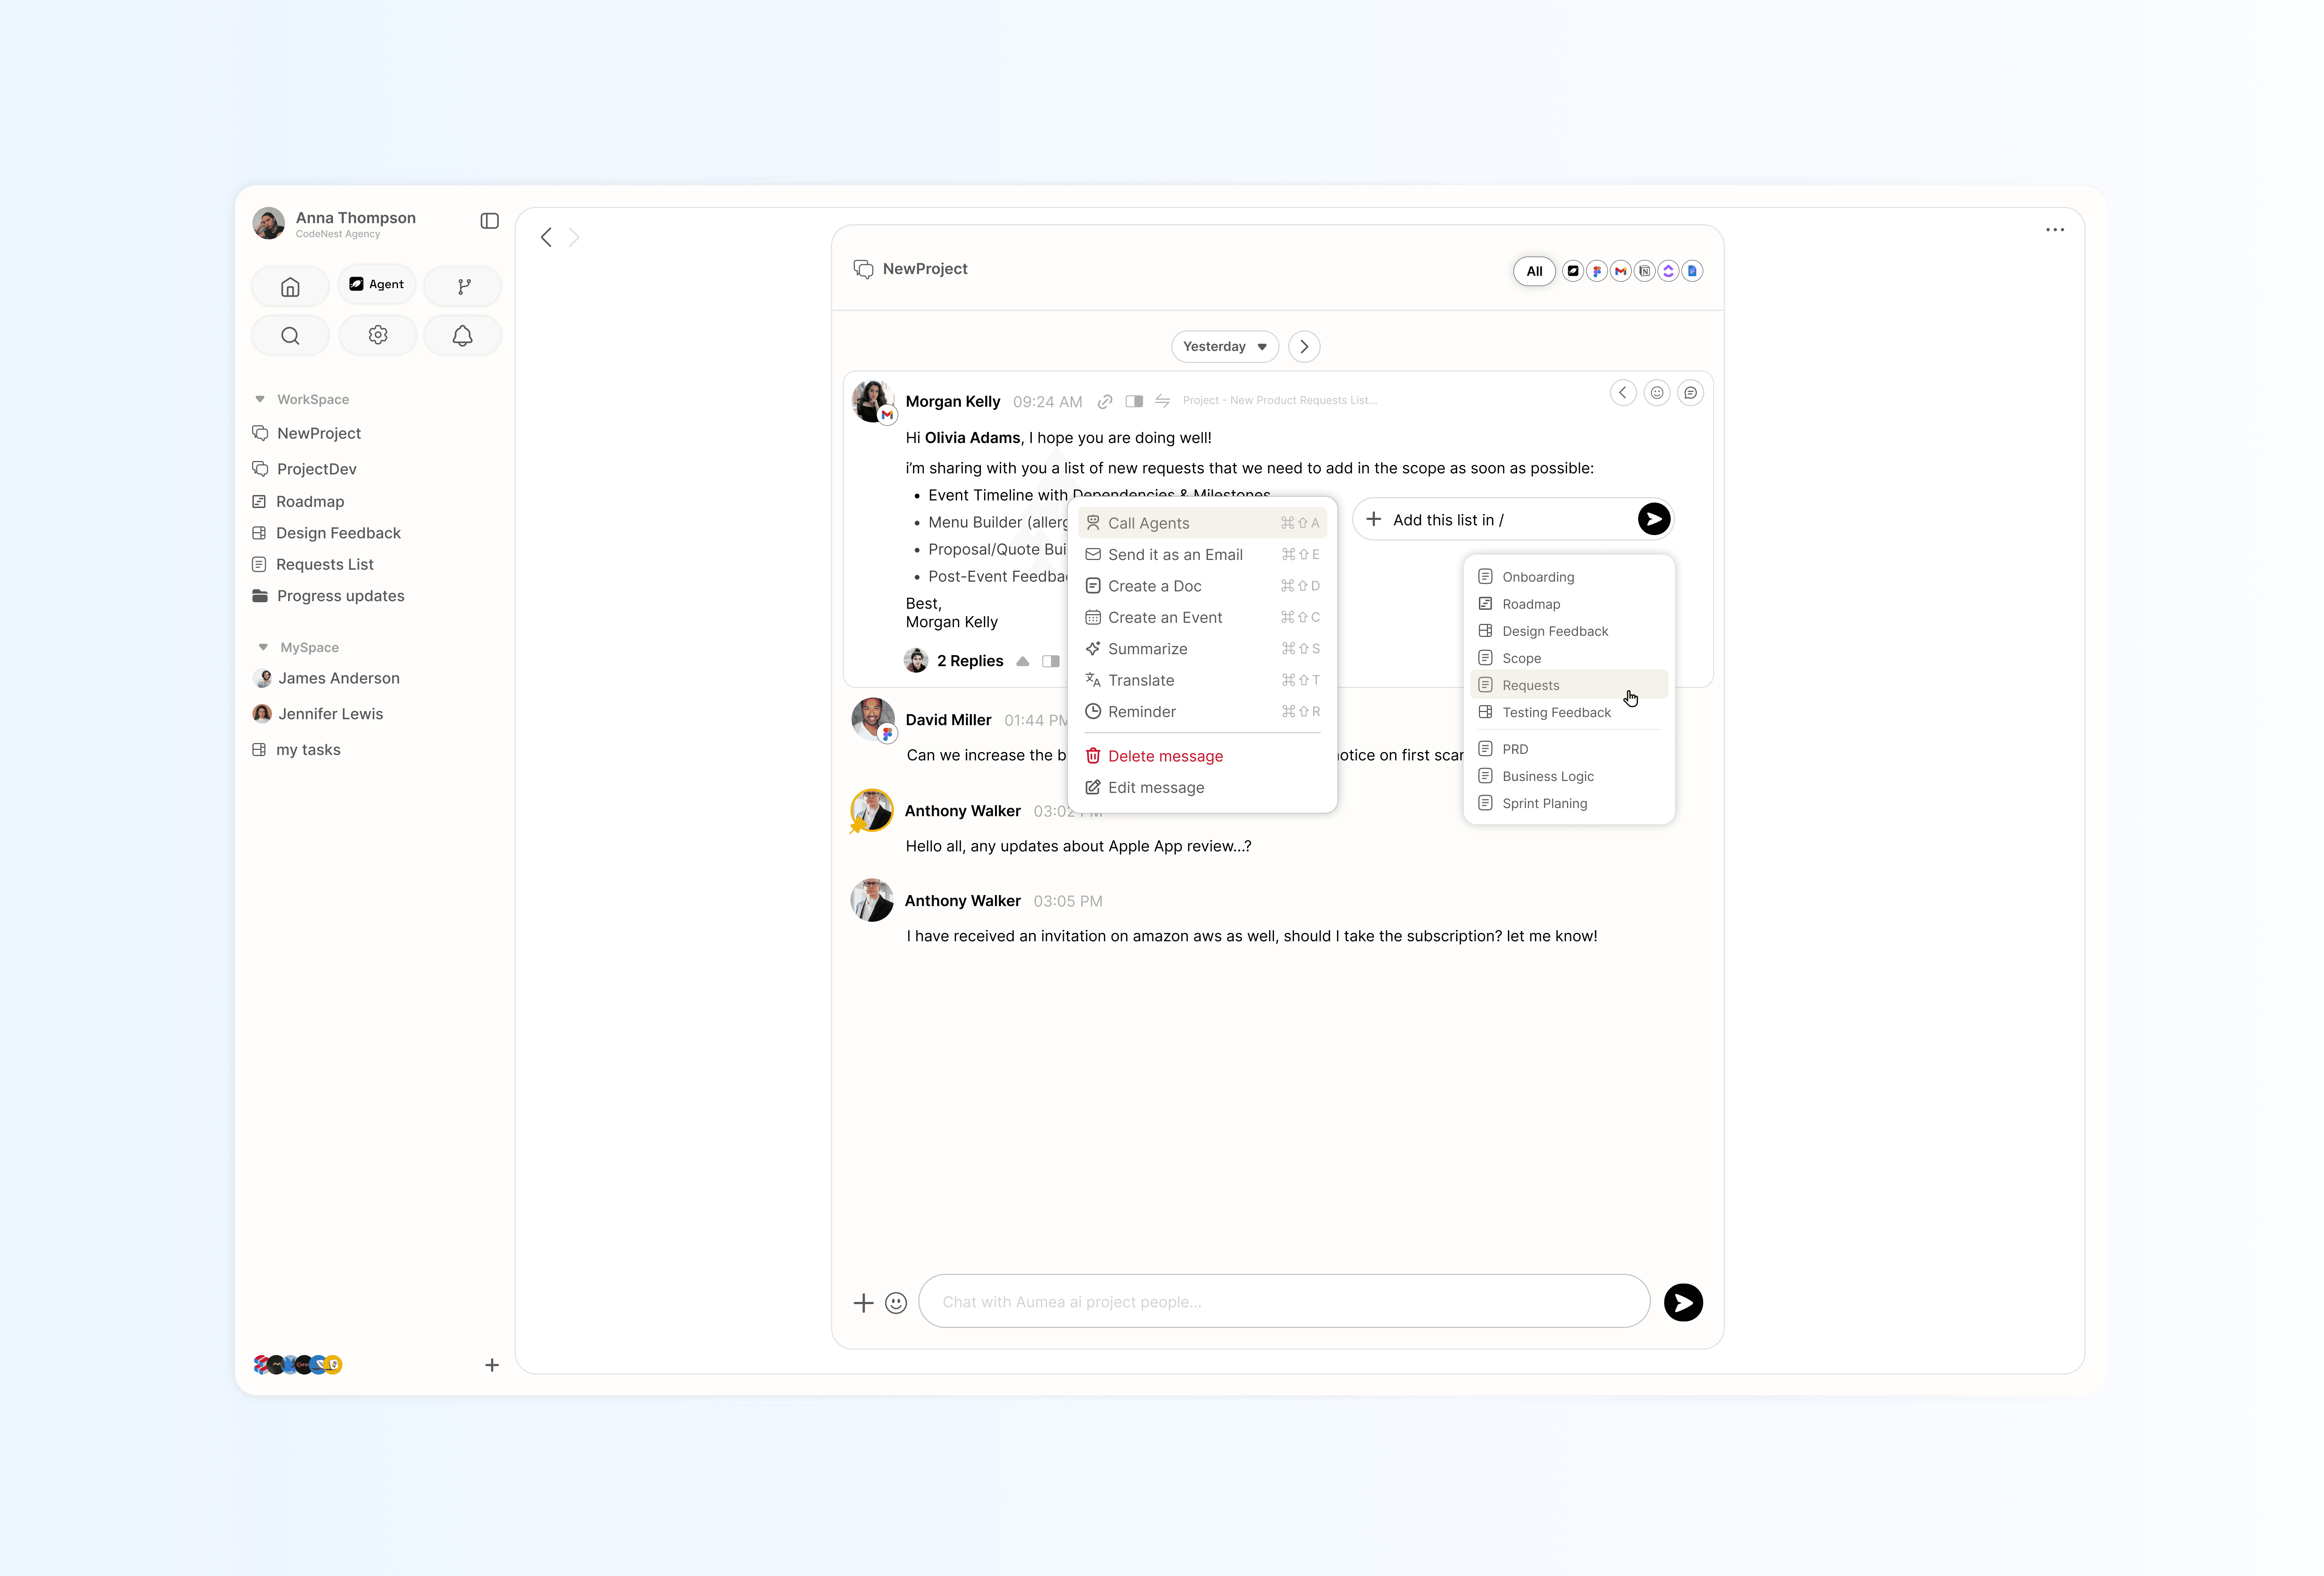The width and height of the screenshot is (2324, 1576).
Task: Filter the NewProject chat by Figma
Action: coord(1597,271)
